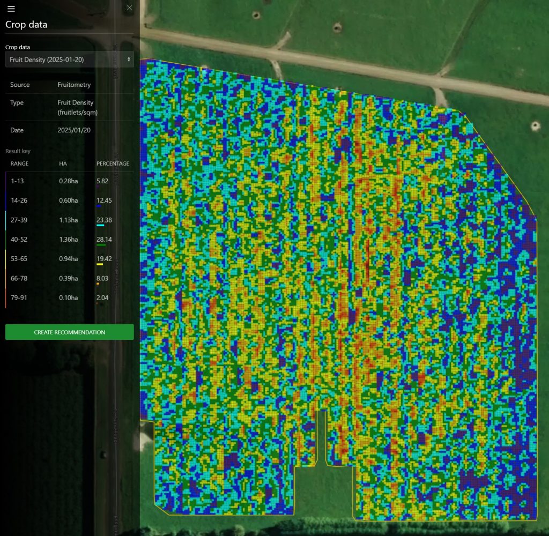Click the 0.94ha area value
The height and width of the screenshot is (536, 549).
pos(68,259)
